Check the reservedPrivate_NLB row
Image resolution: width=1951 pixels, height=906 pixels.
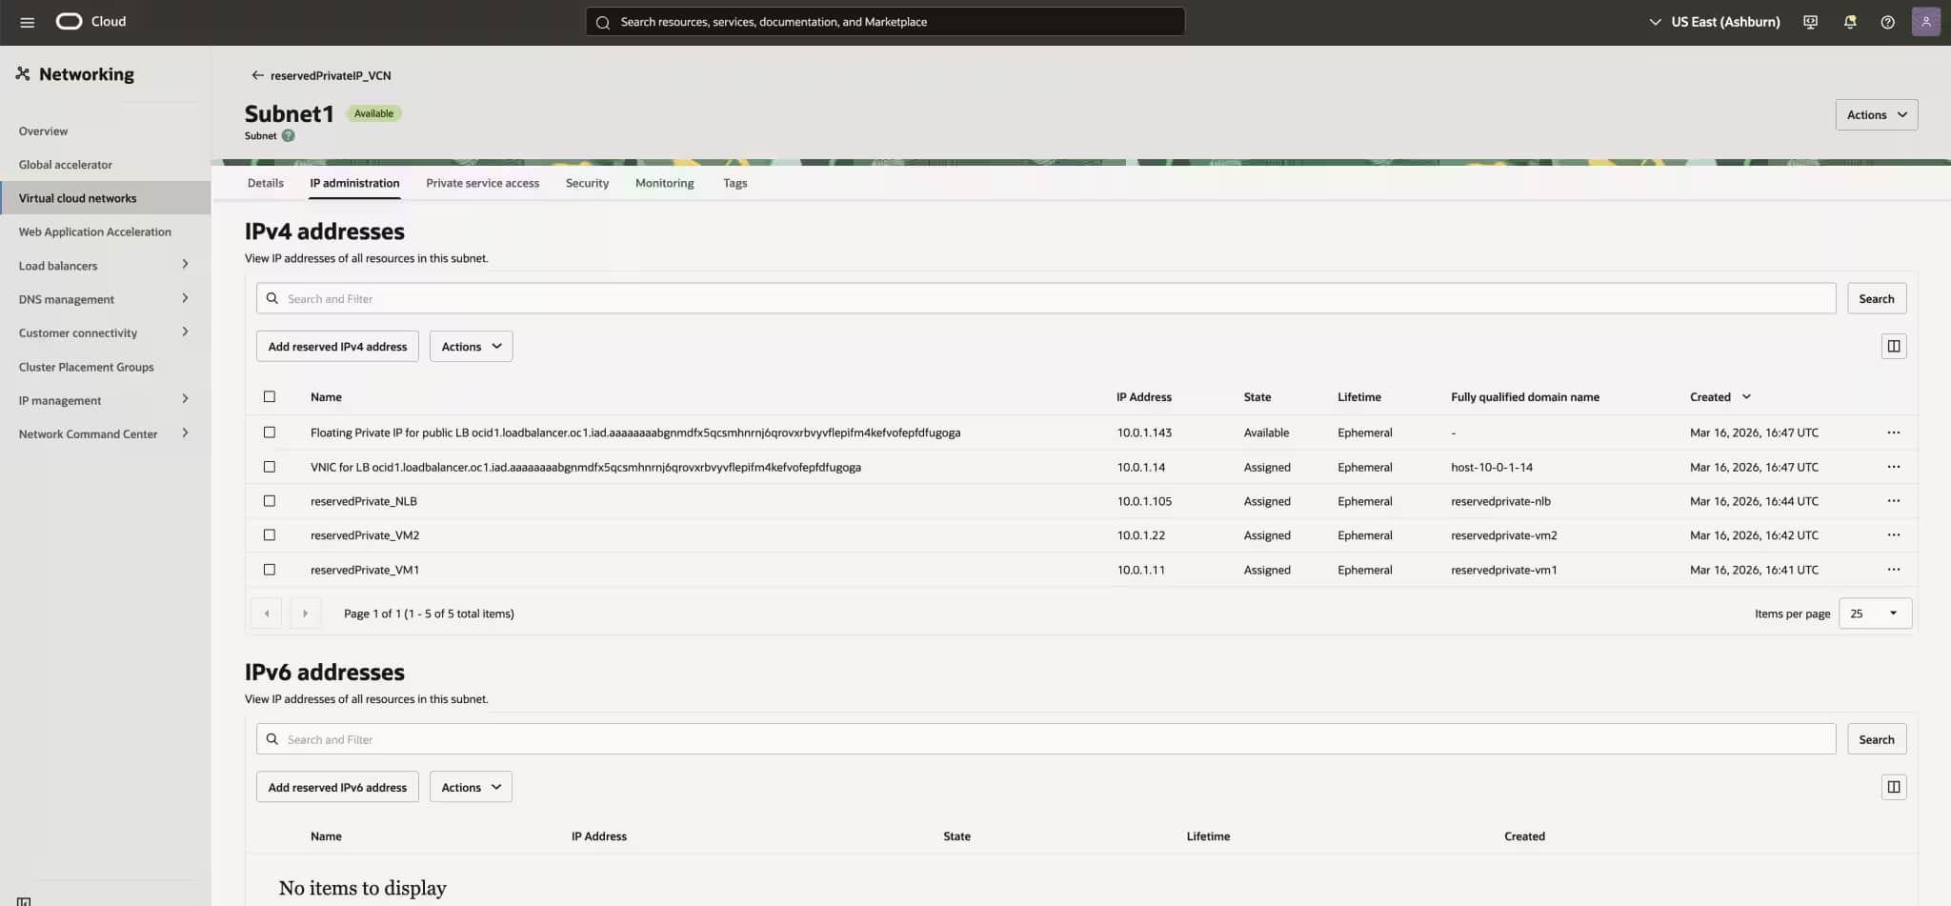pos(270,501)
